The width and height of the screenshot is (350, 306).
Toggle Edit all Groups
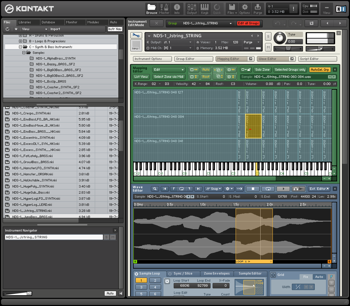[248, 23]
